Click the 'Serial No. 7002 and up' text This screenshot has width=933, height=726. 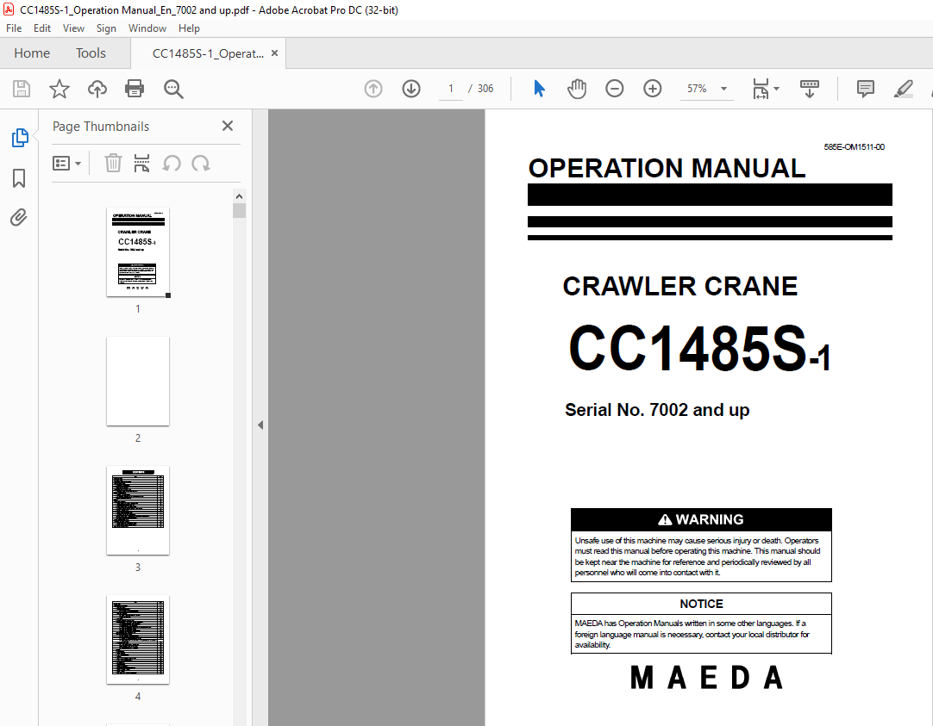657,410
